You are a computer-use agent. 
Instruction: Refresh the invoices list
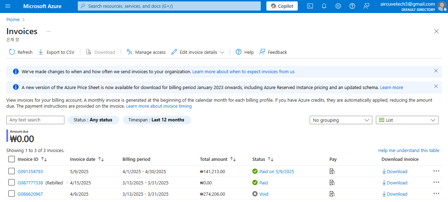coord(21,52)
